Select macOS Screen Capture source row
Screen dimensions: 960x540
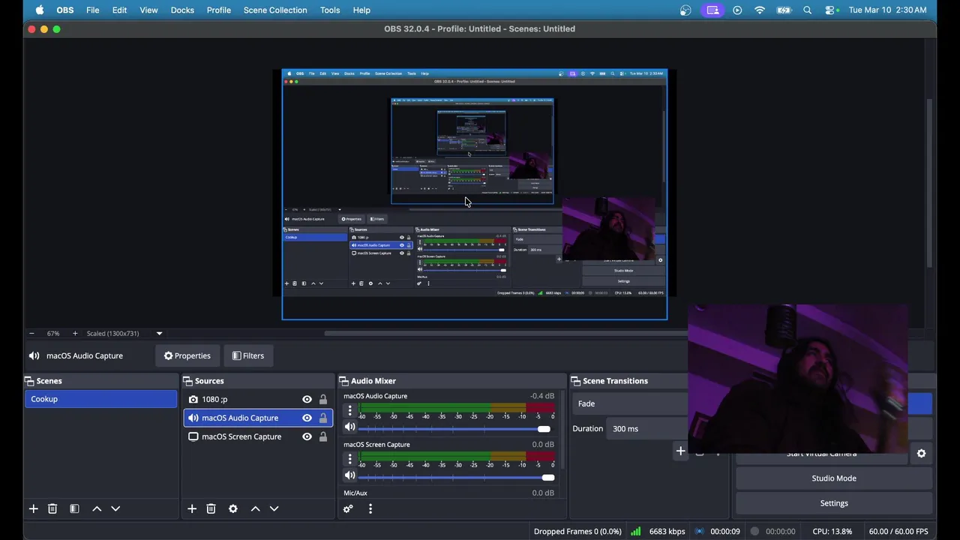(x=258, y=436)
